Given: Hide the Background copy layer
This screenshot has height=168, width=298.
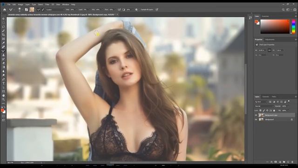Looking at the screenshot, I should (256, 115).
